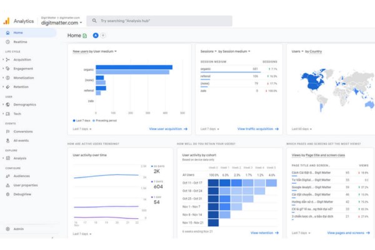Click the Home icon in sidebar

click(x=7, y=32)
